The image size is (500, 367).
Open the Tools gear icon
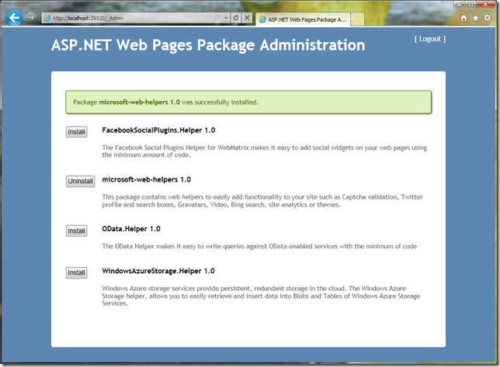488,18
